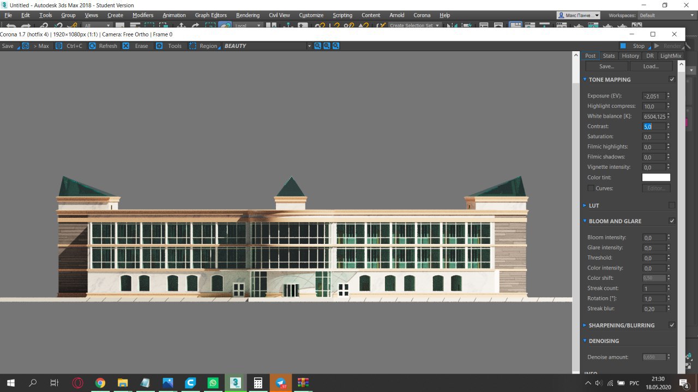This screenshot has width=698, height=392.
Task: Click the taskbar search magnifier icon
Action: 33,383
